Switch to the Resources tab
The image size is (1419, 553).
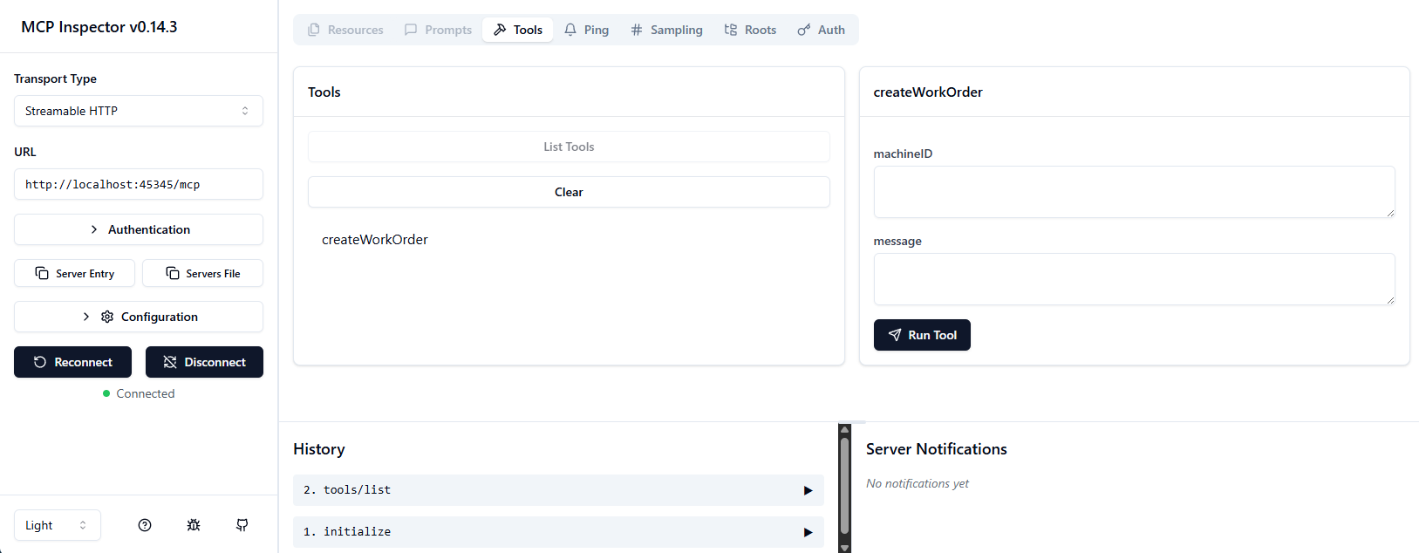tap(345, 30)
